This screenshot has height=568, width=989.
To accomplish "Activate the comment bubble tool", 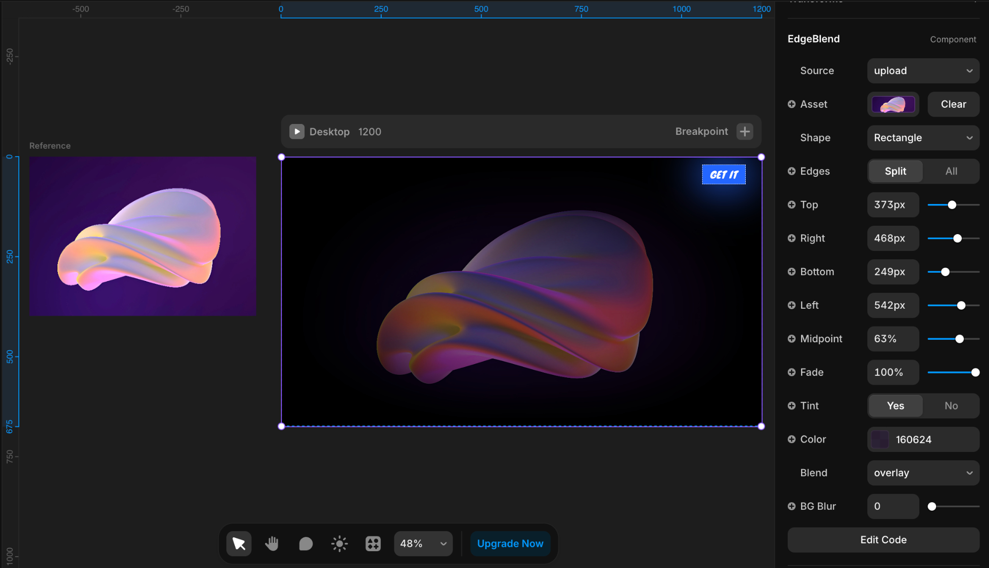I will click(x=306, y=544).
